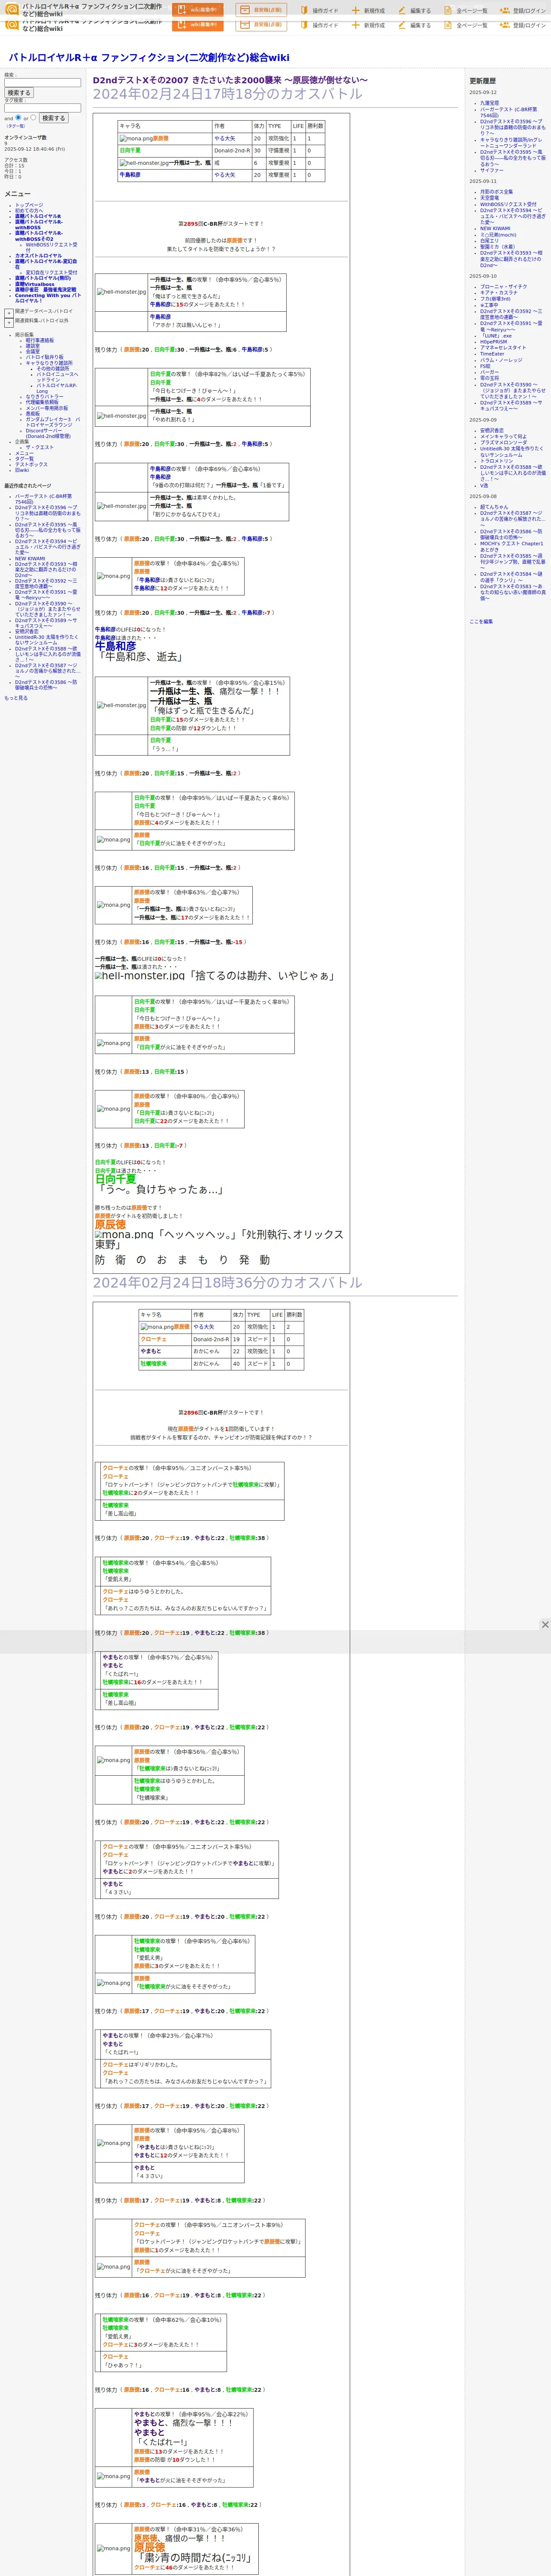Open 聖園ミカ（水着） in 更新履歴
This screenshot has height=2576, width=551.
click(x=498, y=247)
